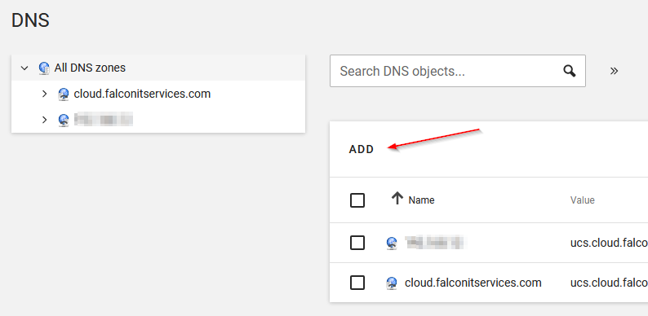Check the box for the cloud.falconitservices.com row

[x=357, y=283]
